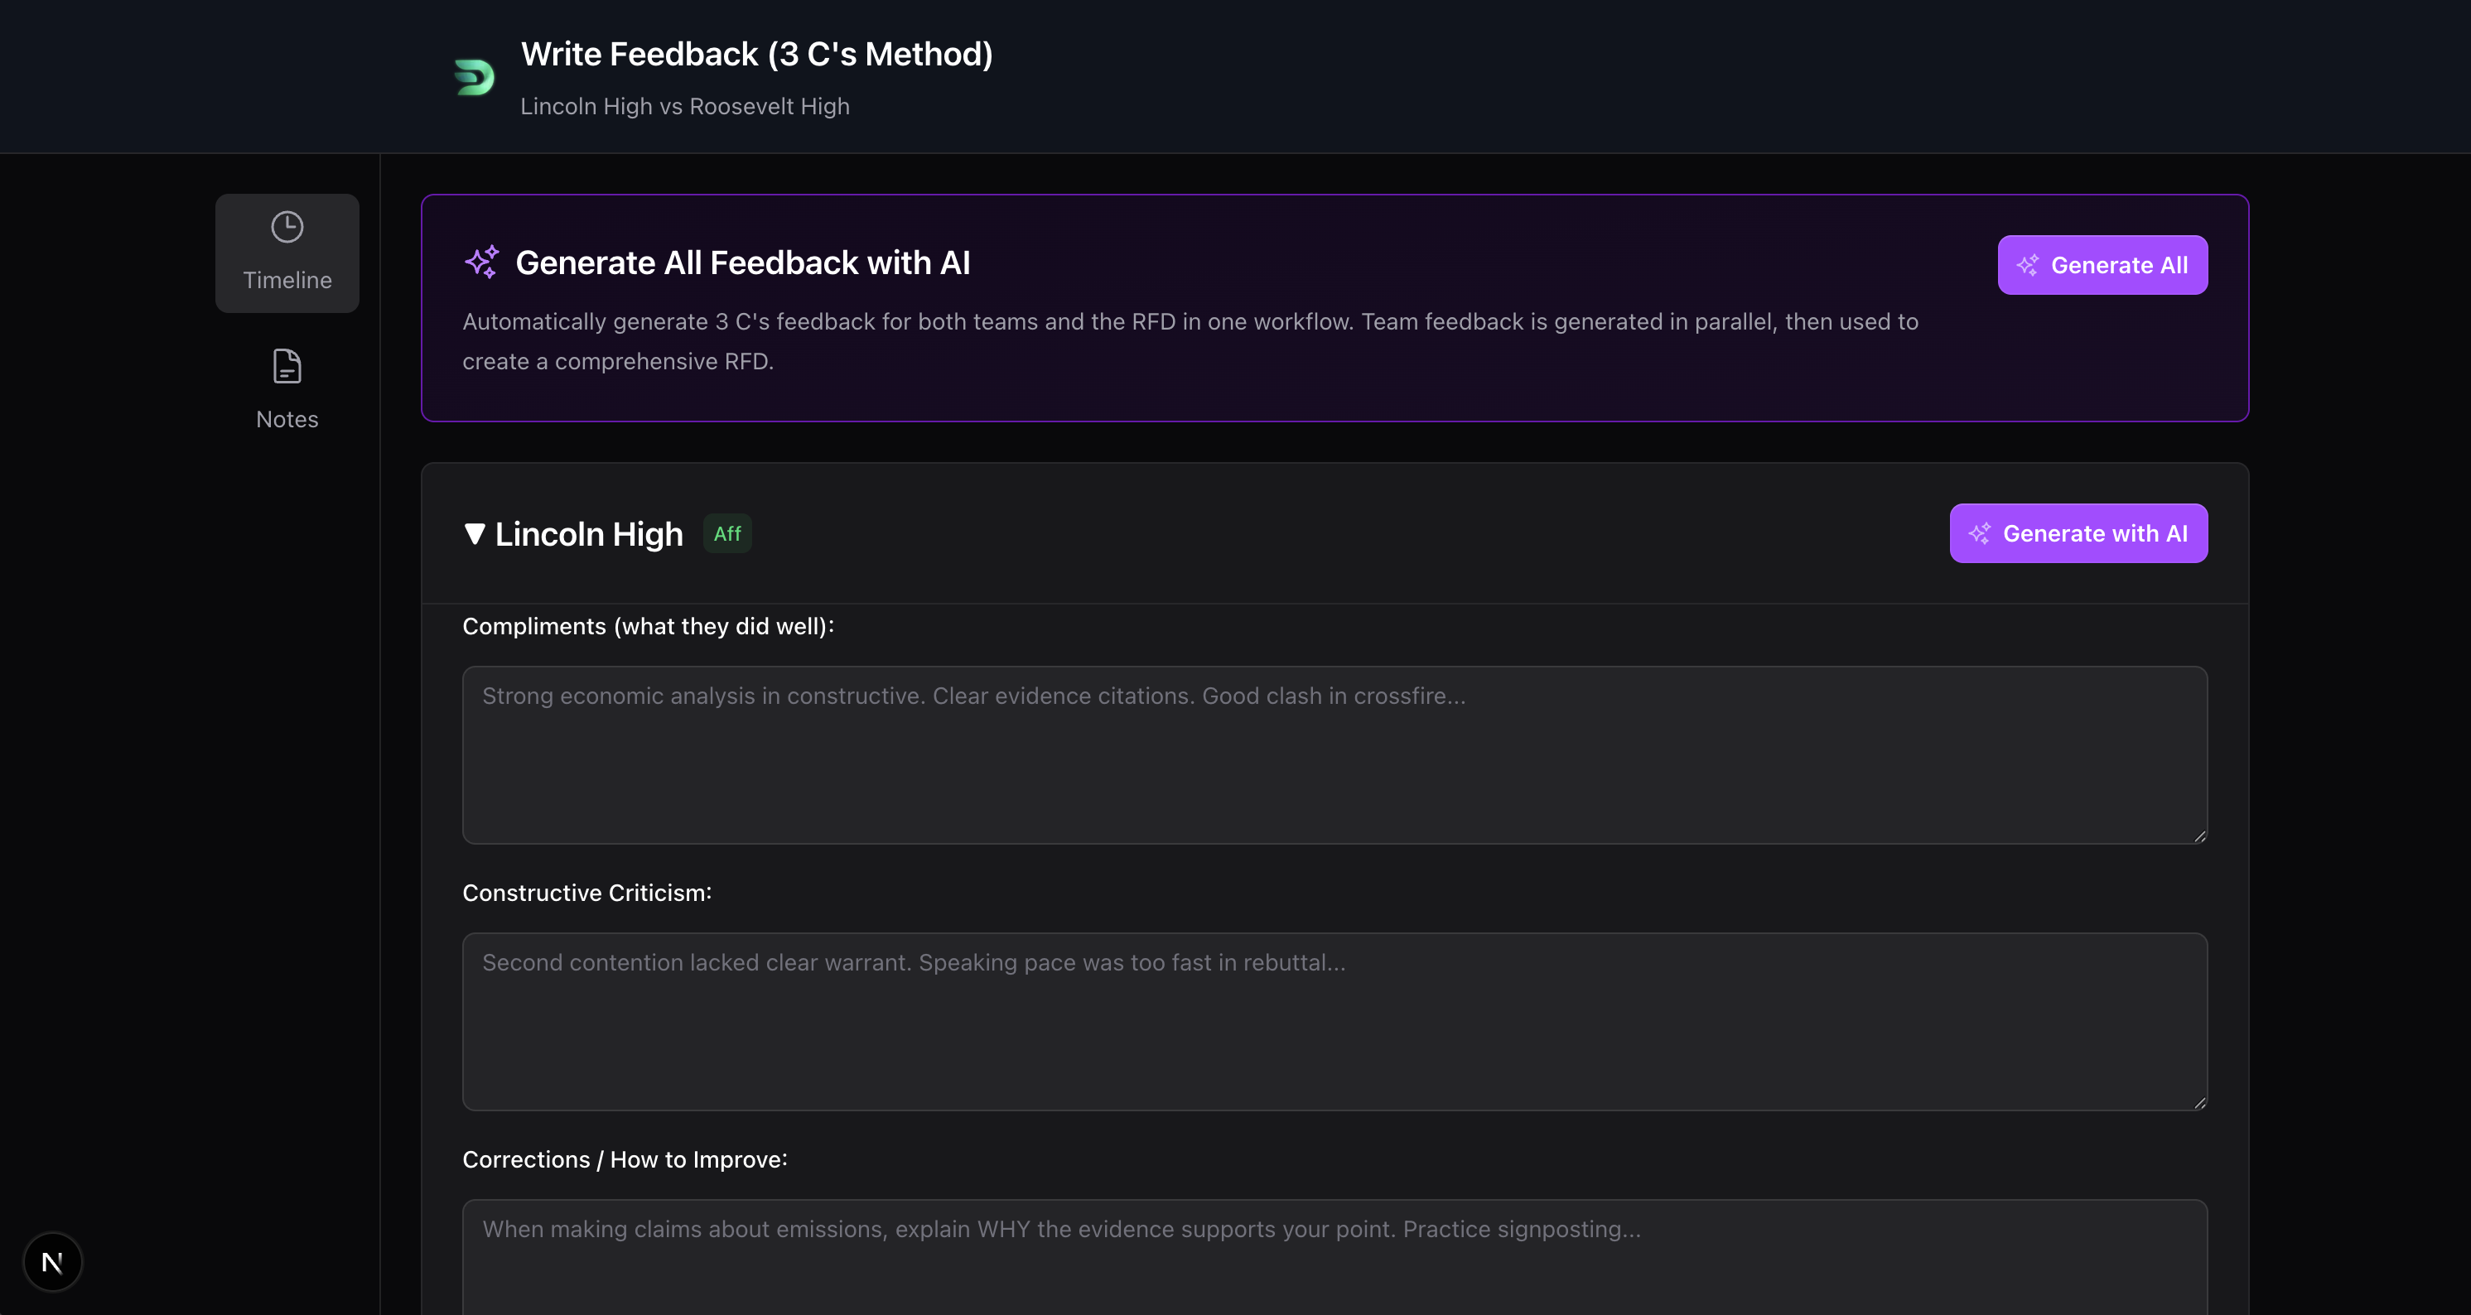The image size is (2471, 1315).
Task: Click the clock icon in the left sidebar
Action: (286, 226)
